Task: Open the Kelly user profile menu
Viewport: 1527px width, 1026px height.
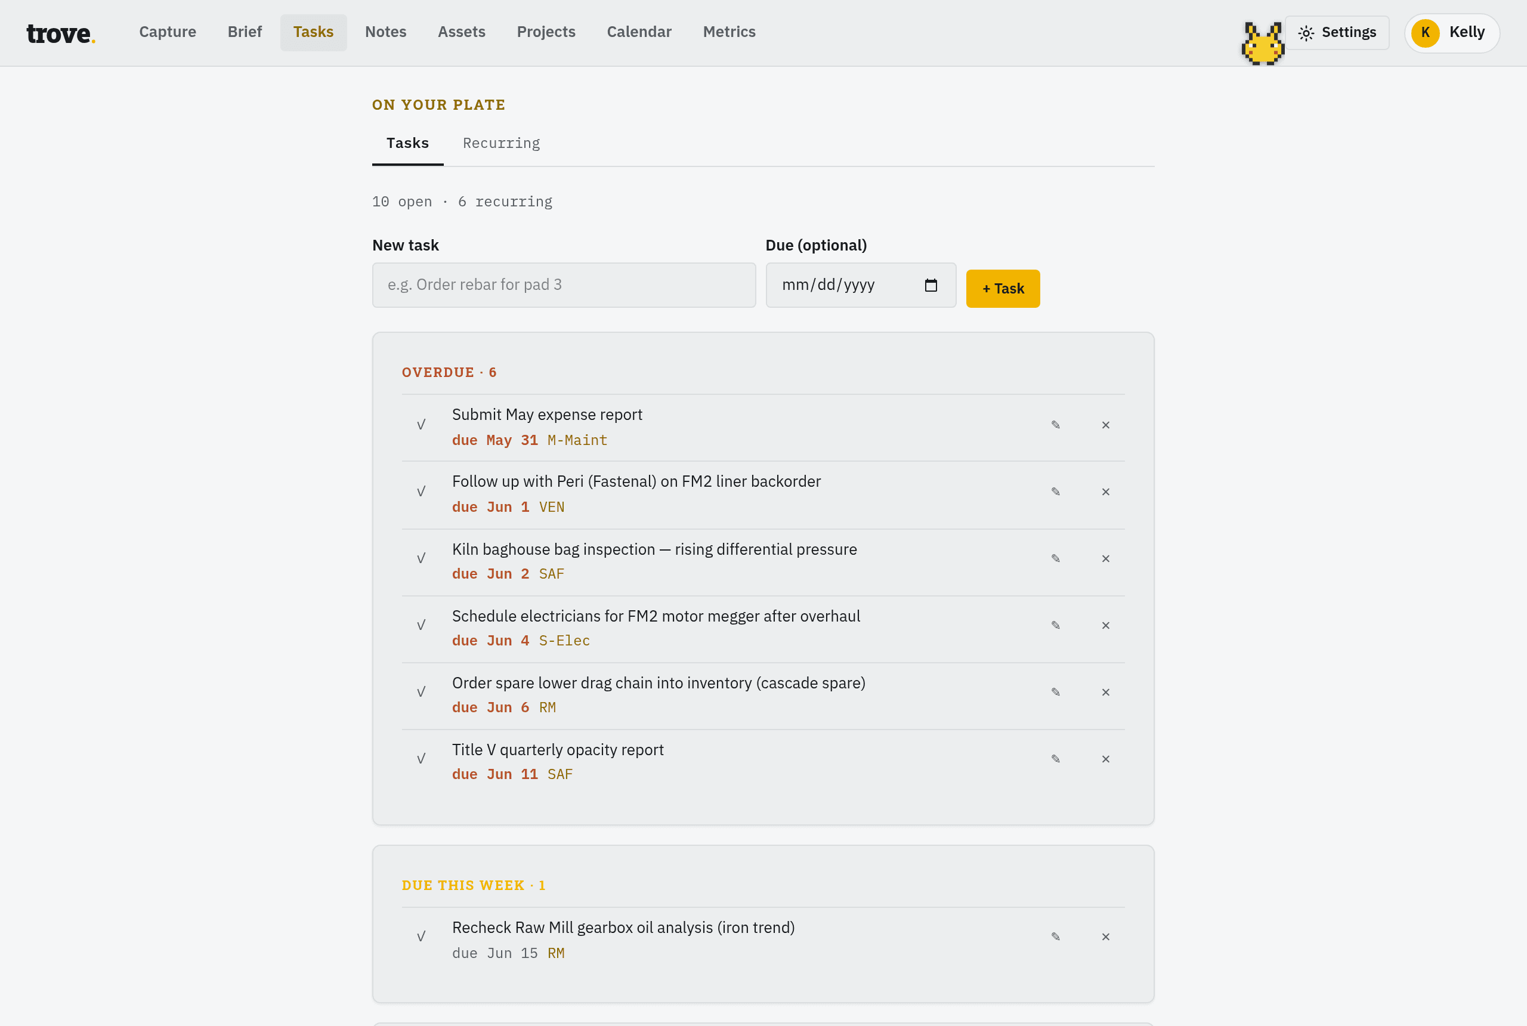Action: tap(1452, 33)
